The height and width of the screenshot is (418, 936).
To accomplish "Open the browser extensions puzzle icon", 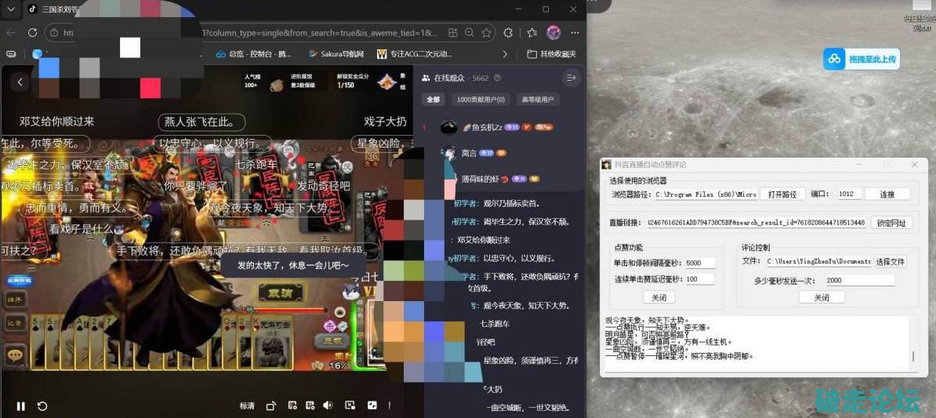I will pyautogui.click(x=508, y=33).
